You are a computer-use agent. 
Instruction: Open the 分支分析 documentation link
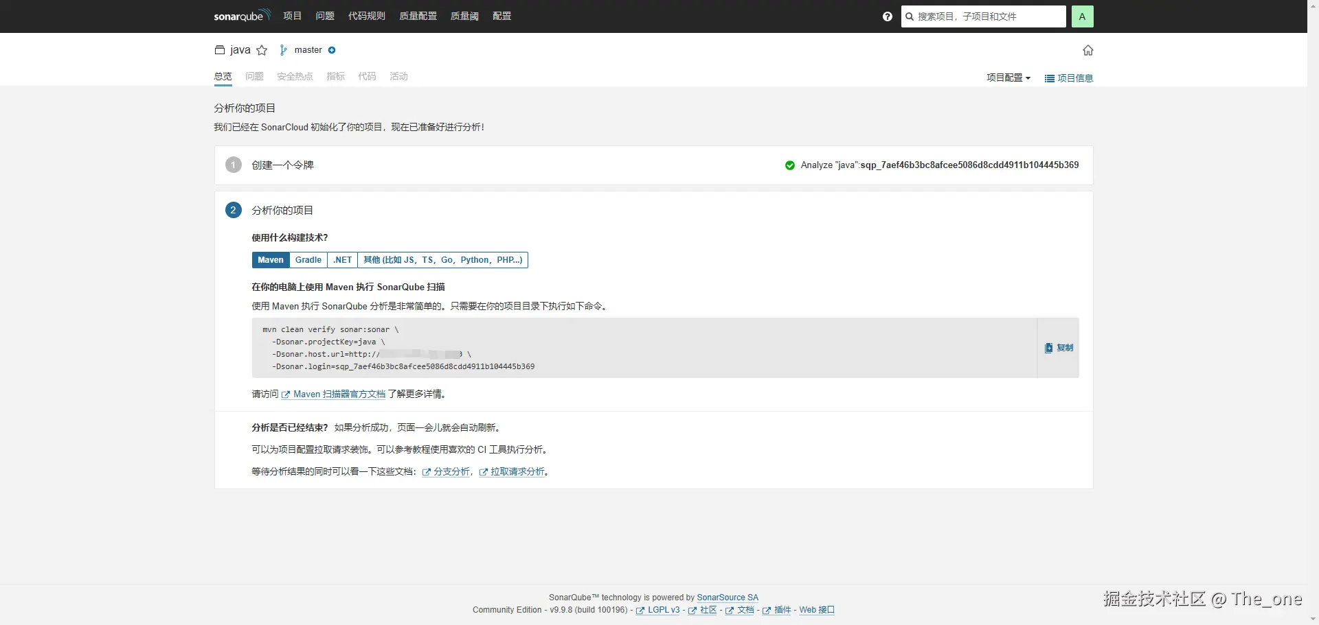coord(446,472)
